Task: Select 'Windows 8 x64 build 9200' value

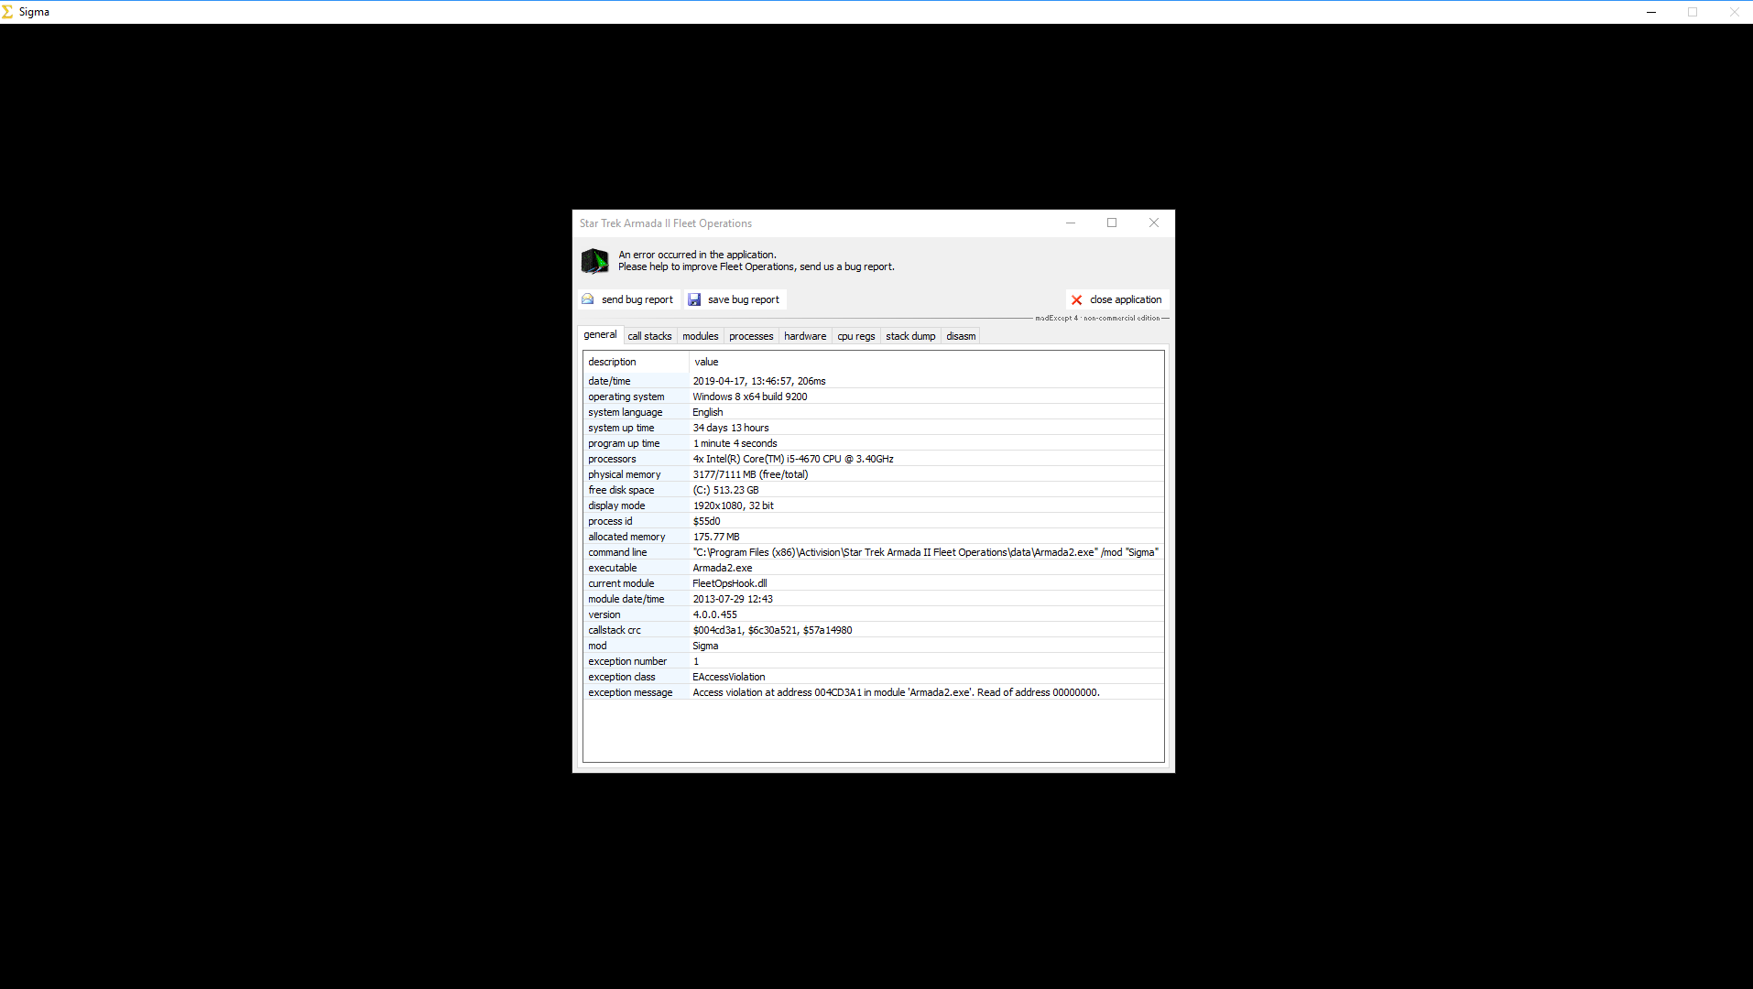Action: coord(750,397)
